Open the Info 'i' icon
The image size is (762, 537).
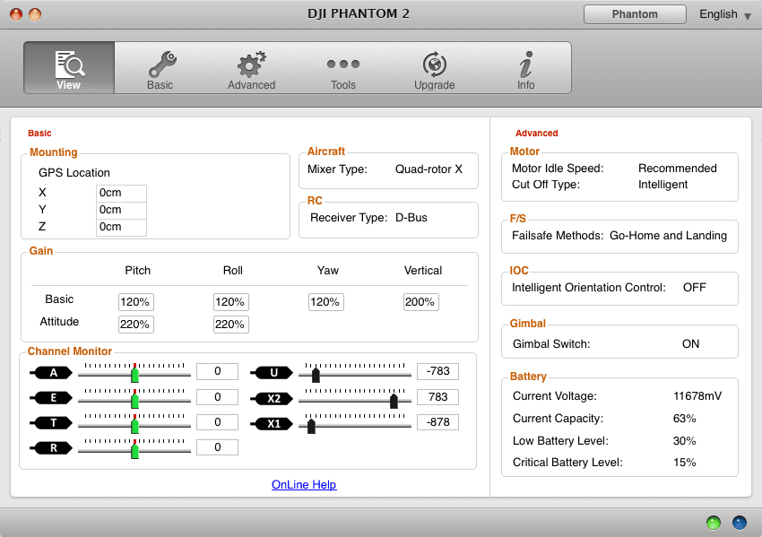(526, 65)
